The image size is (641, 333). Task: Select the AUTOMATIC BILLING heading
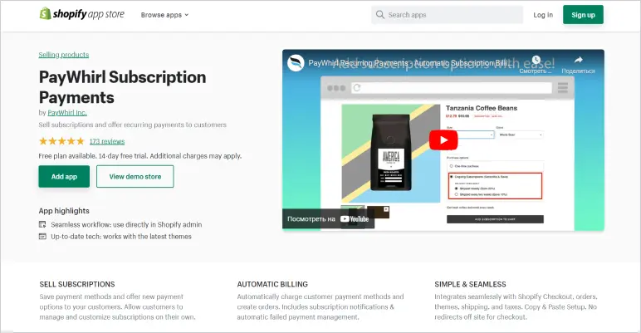272,284
